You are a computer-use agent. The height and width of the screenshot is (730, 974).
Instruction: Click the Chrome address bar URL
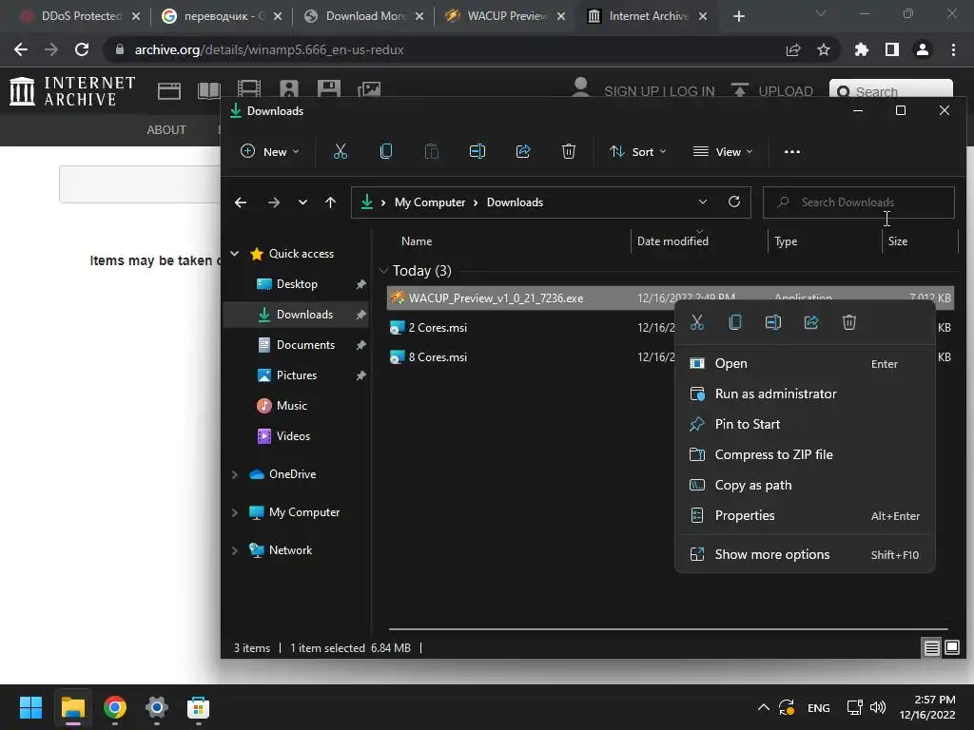(269, 49)
